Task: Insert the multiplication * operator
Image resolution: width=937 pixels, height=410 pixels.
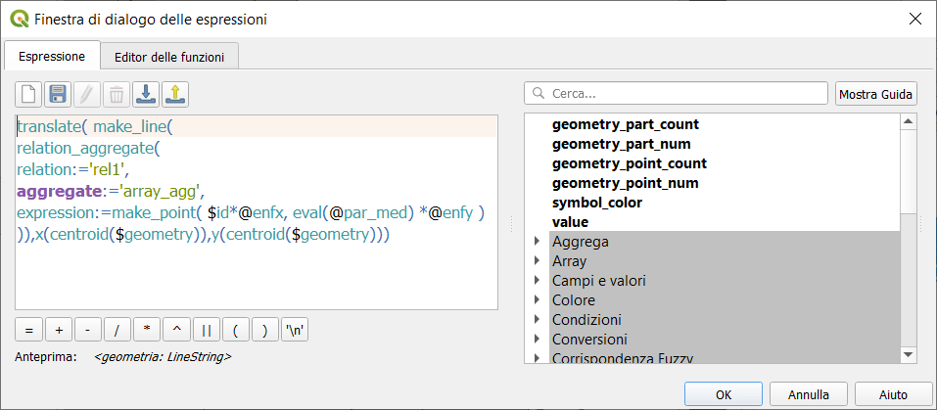Action: click(x=147, y=330)
